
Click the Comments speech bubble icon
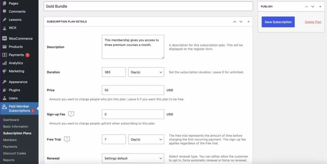[x=4, y=12]
